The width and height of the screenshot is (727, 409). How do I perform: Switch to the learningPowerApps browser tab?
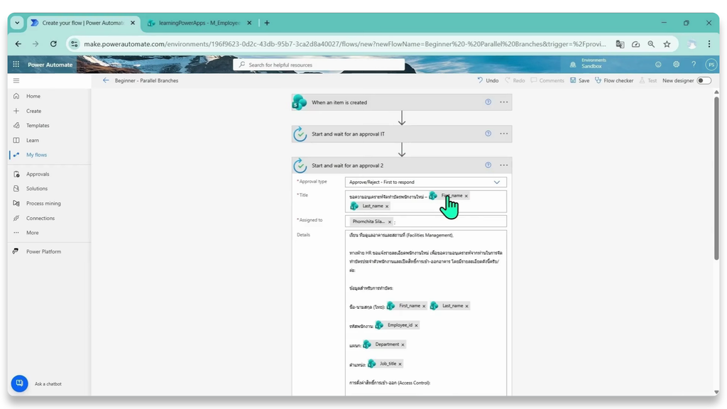(x=199, y=23)
